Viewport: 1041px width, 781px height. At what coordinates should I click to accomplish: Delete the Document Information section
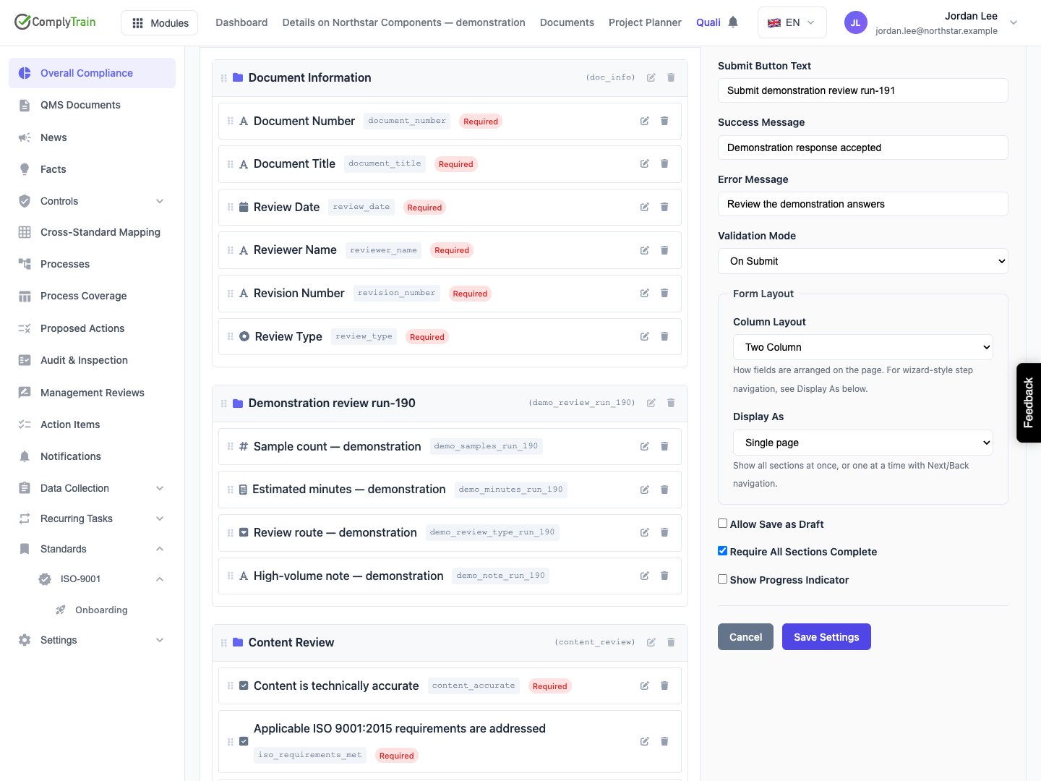pos(671,77)
